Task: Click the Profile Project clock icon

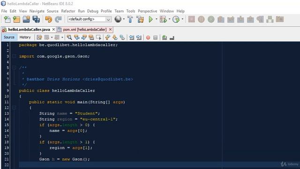Action: click(x=176, y=19)
